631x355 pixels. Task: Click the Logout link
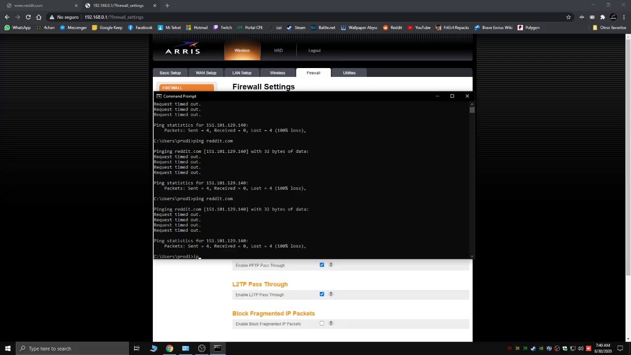point(315,50)
